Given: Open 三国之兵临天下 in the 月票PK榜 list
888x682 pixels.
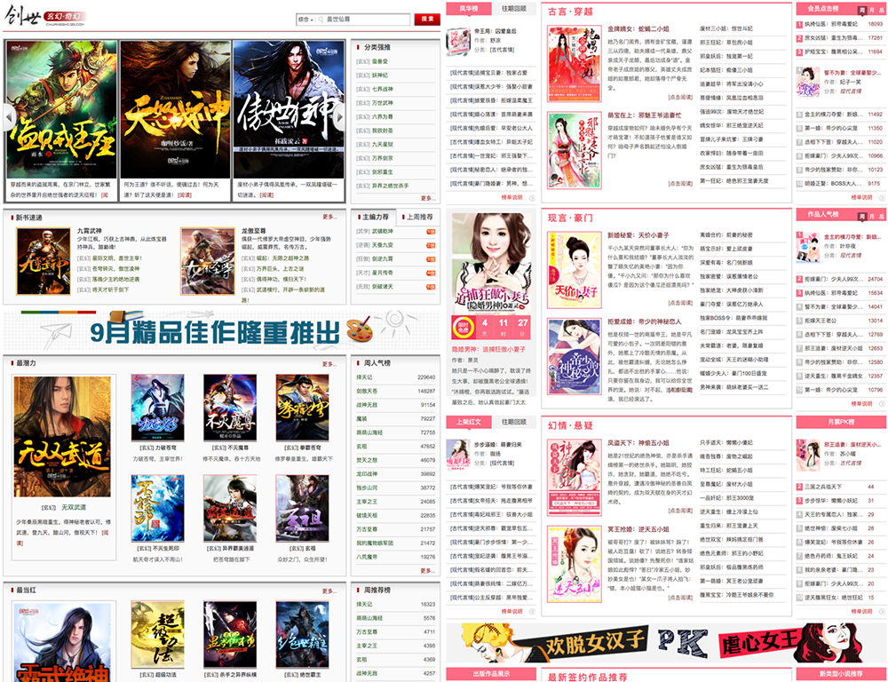Looking at the screenshot, I should 823,487.
